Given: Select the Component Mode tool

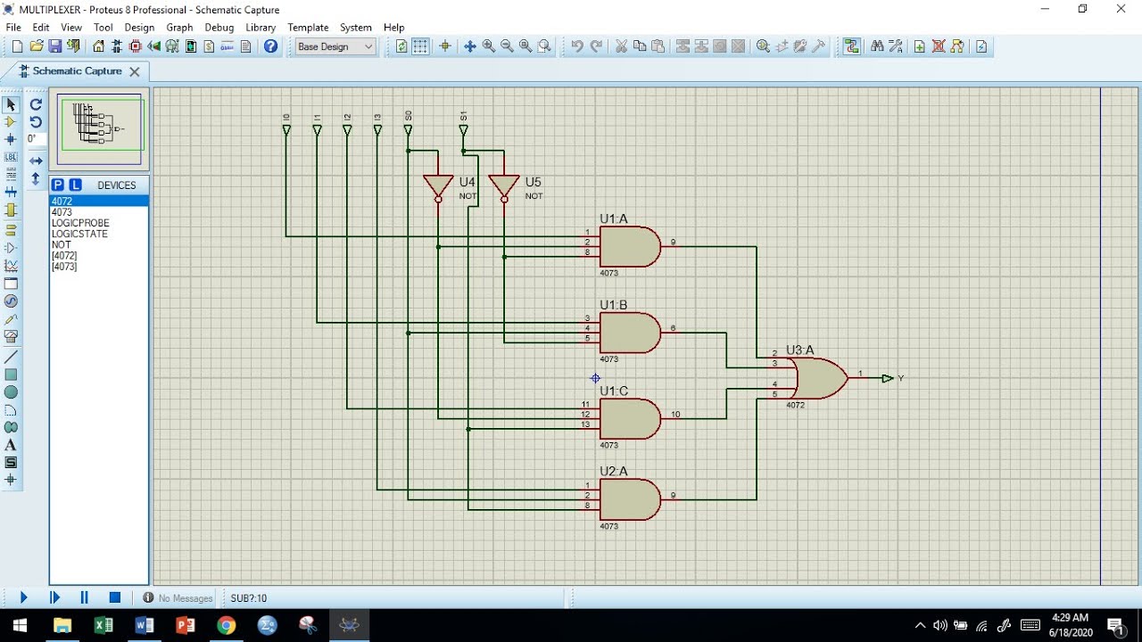Looking at the screenshot, I should [11, 122].
